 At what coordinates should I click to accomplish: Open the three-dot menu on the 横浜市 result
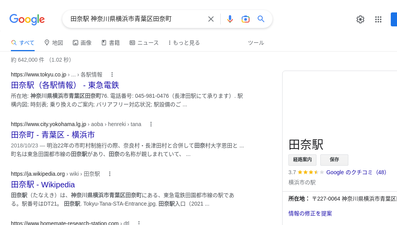click(151, 124)
